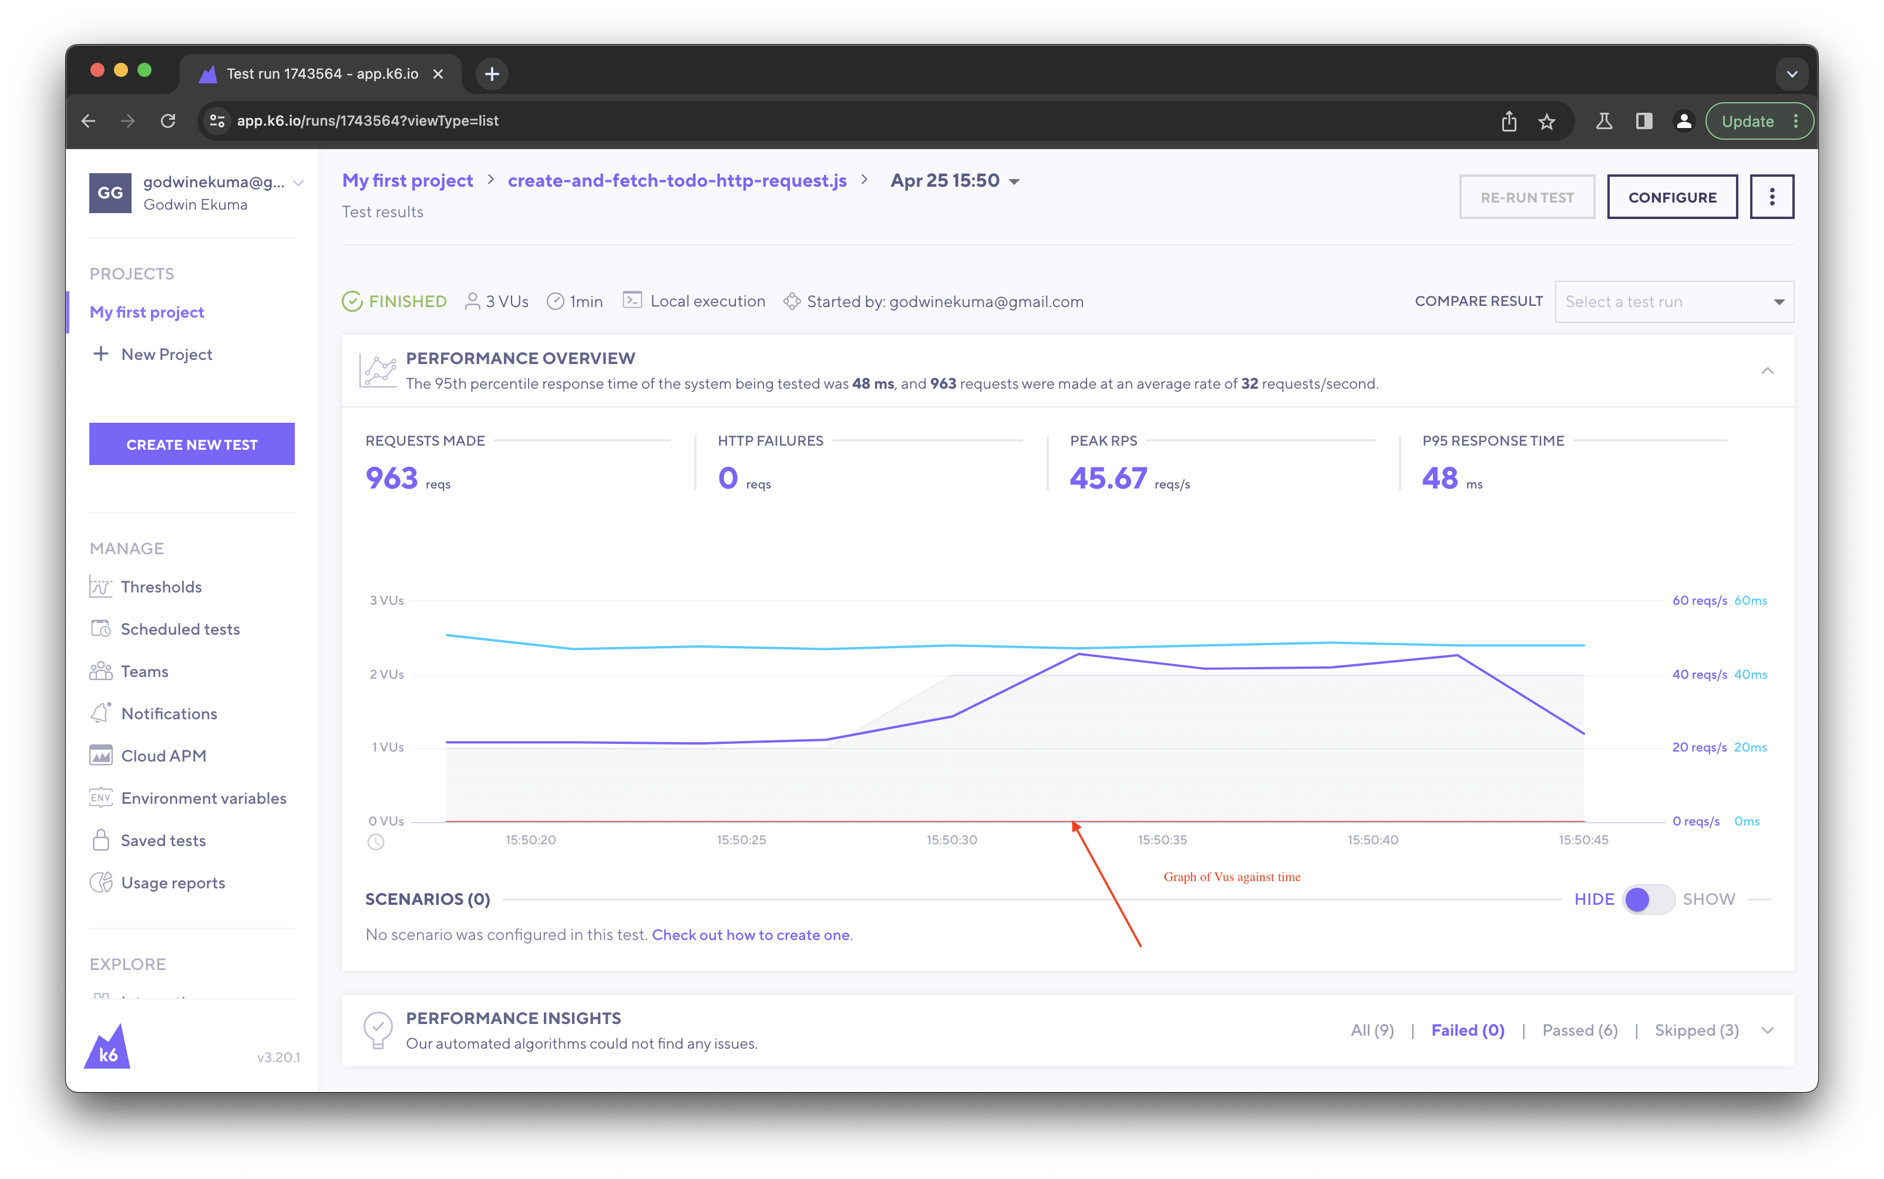Follow the Check out how to create one link

751,934
